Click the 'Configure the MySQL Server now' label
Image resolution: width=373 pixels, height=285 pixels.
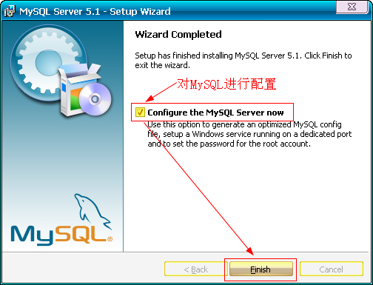click(x=215, y=113)
